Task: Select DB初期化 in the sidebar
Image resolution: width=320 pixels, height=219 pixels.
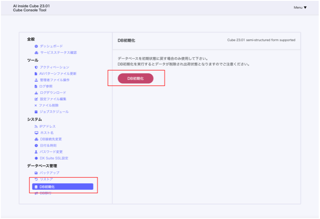Action: 62,187
